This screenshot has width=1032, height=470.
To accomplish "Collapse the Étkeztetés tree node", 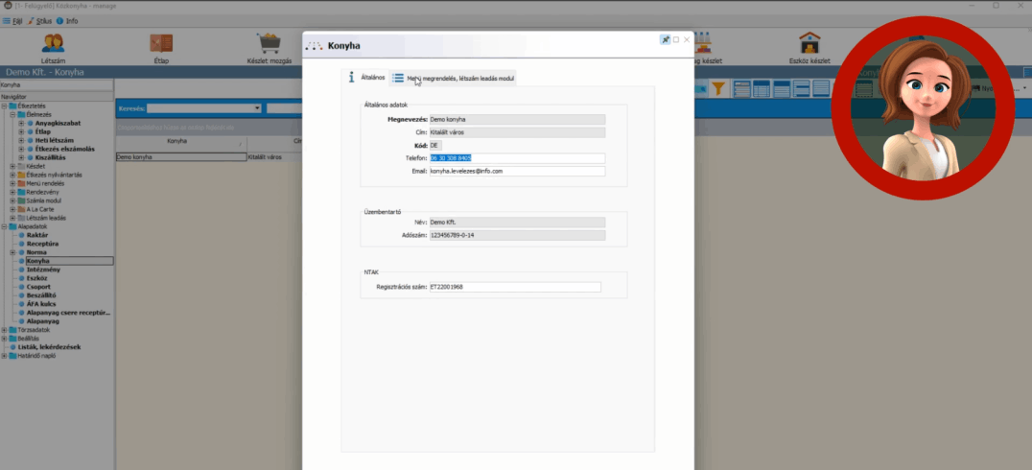I will point(5,106).
